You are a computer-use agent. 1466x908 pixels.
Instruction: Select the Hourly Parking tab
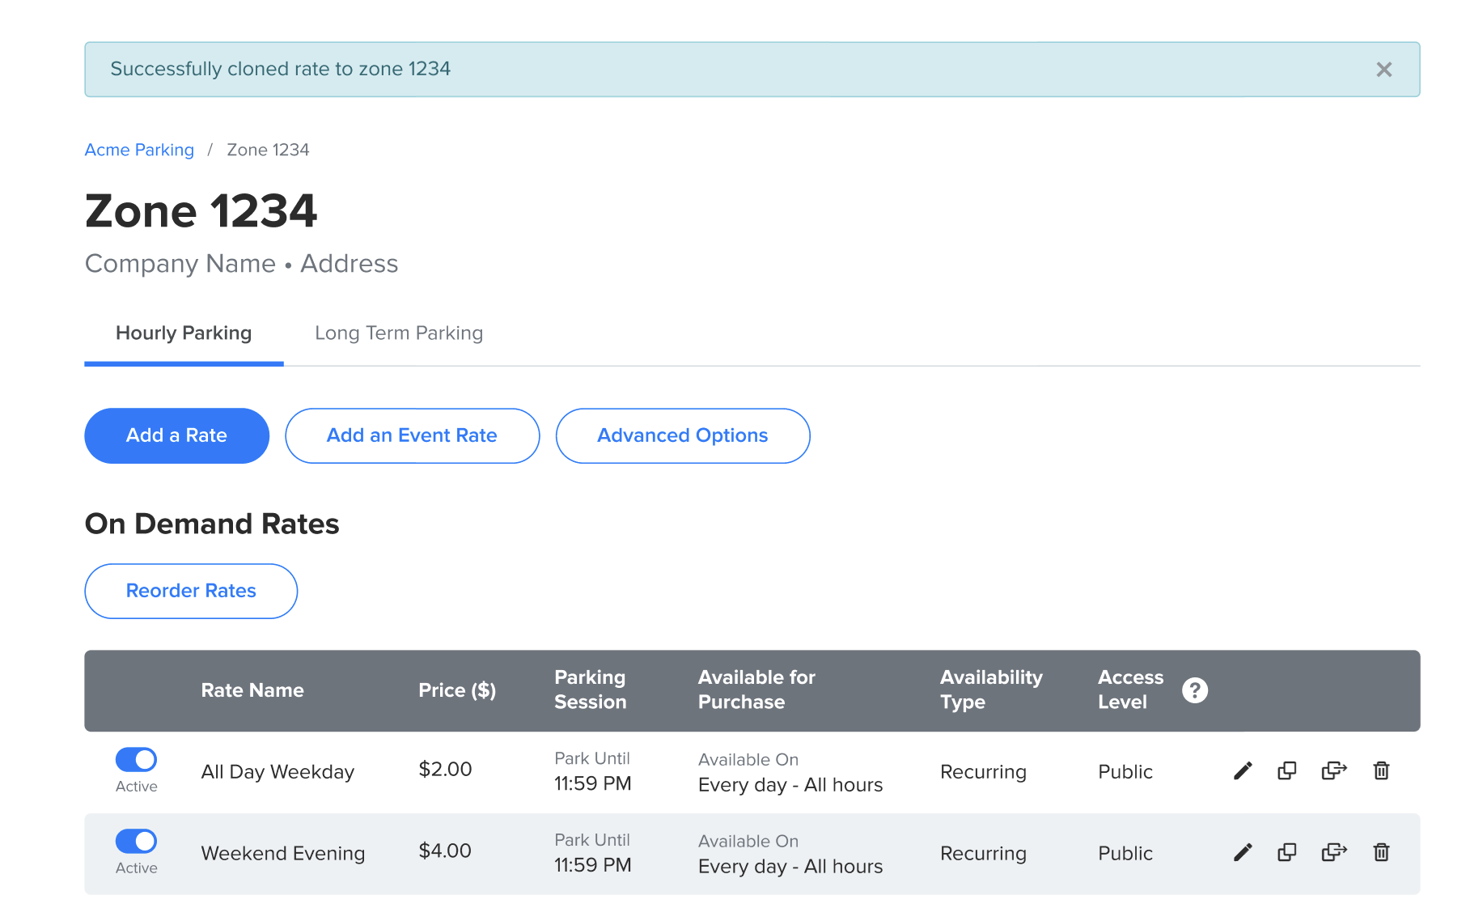[184, 333]
